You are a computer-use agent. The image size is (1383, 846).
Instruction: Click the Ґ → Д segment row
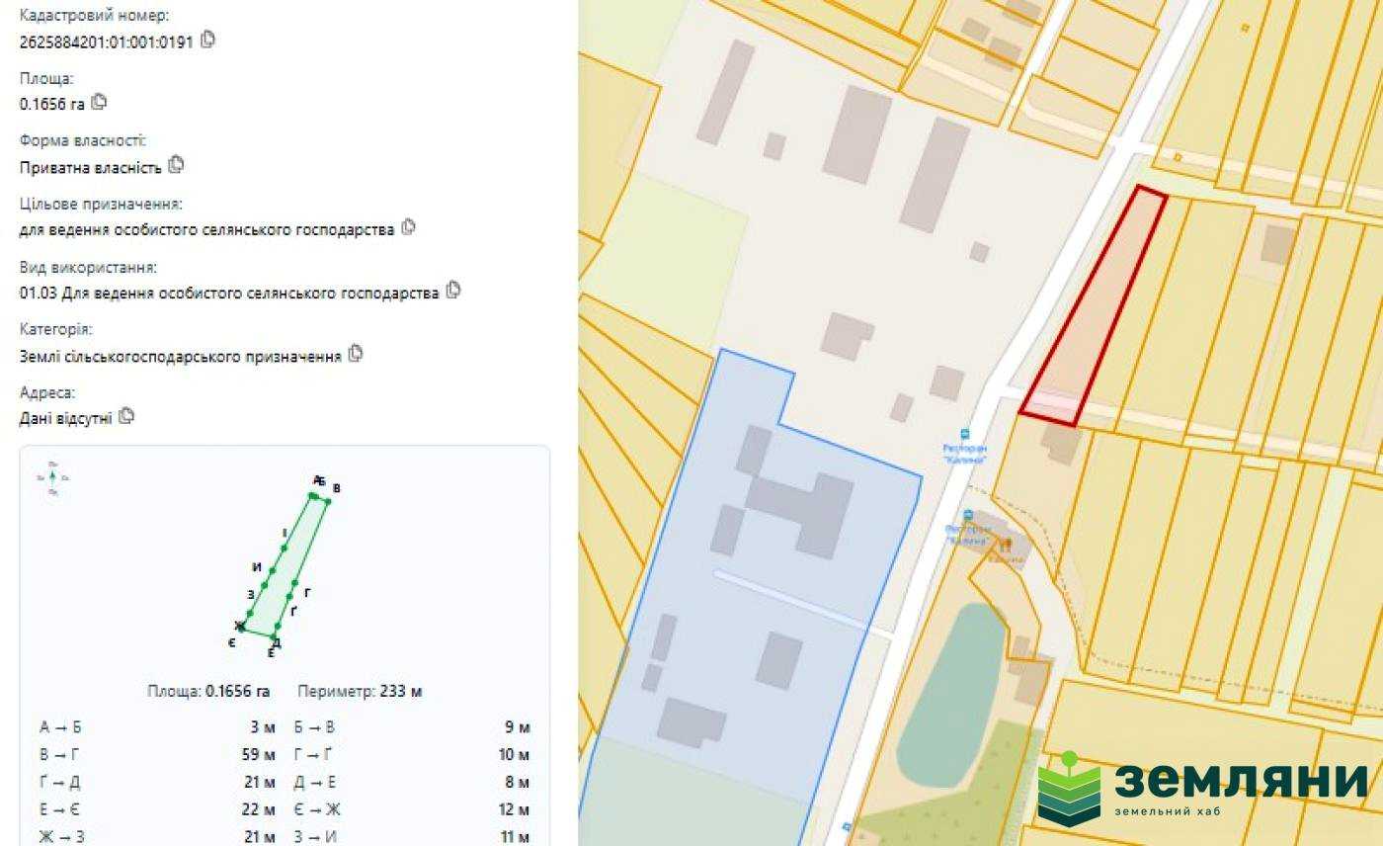tap(157, 783)
